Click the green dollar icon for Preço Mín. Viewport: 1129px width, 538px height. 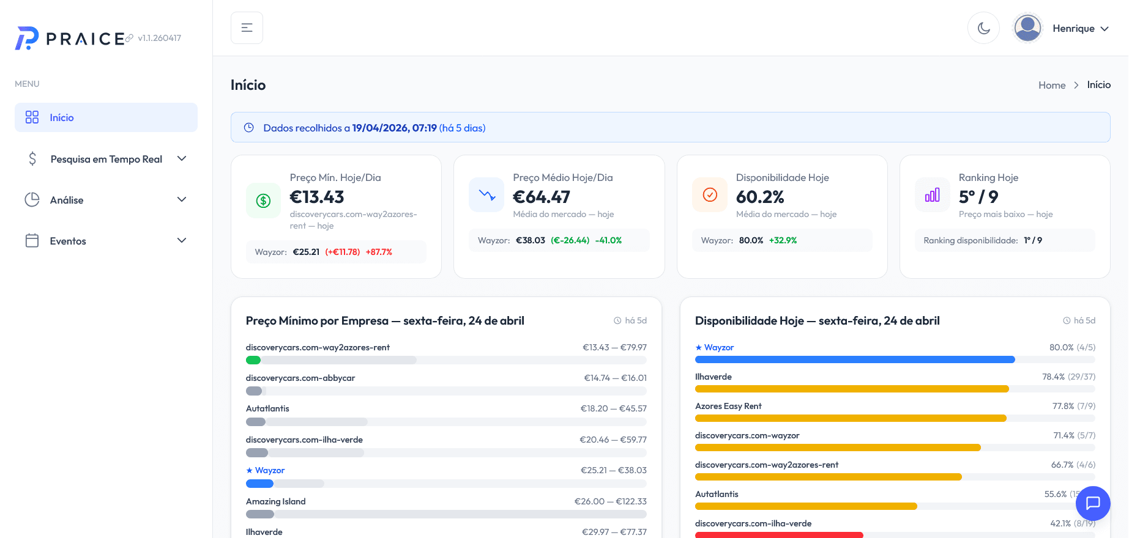coord(263,201)
